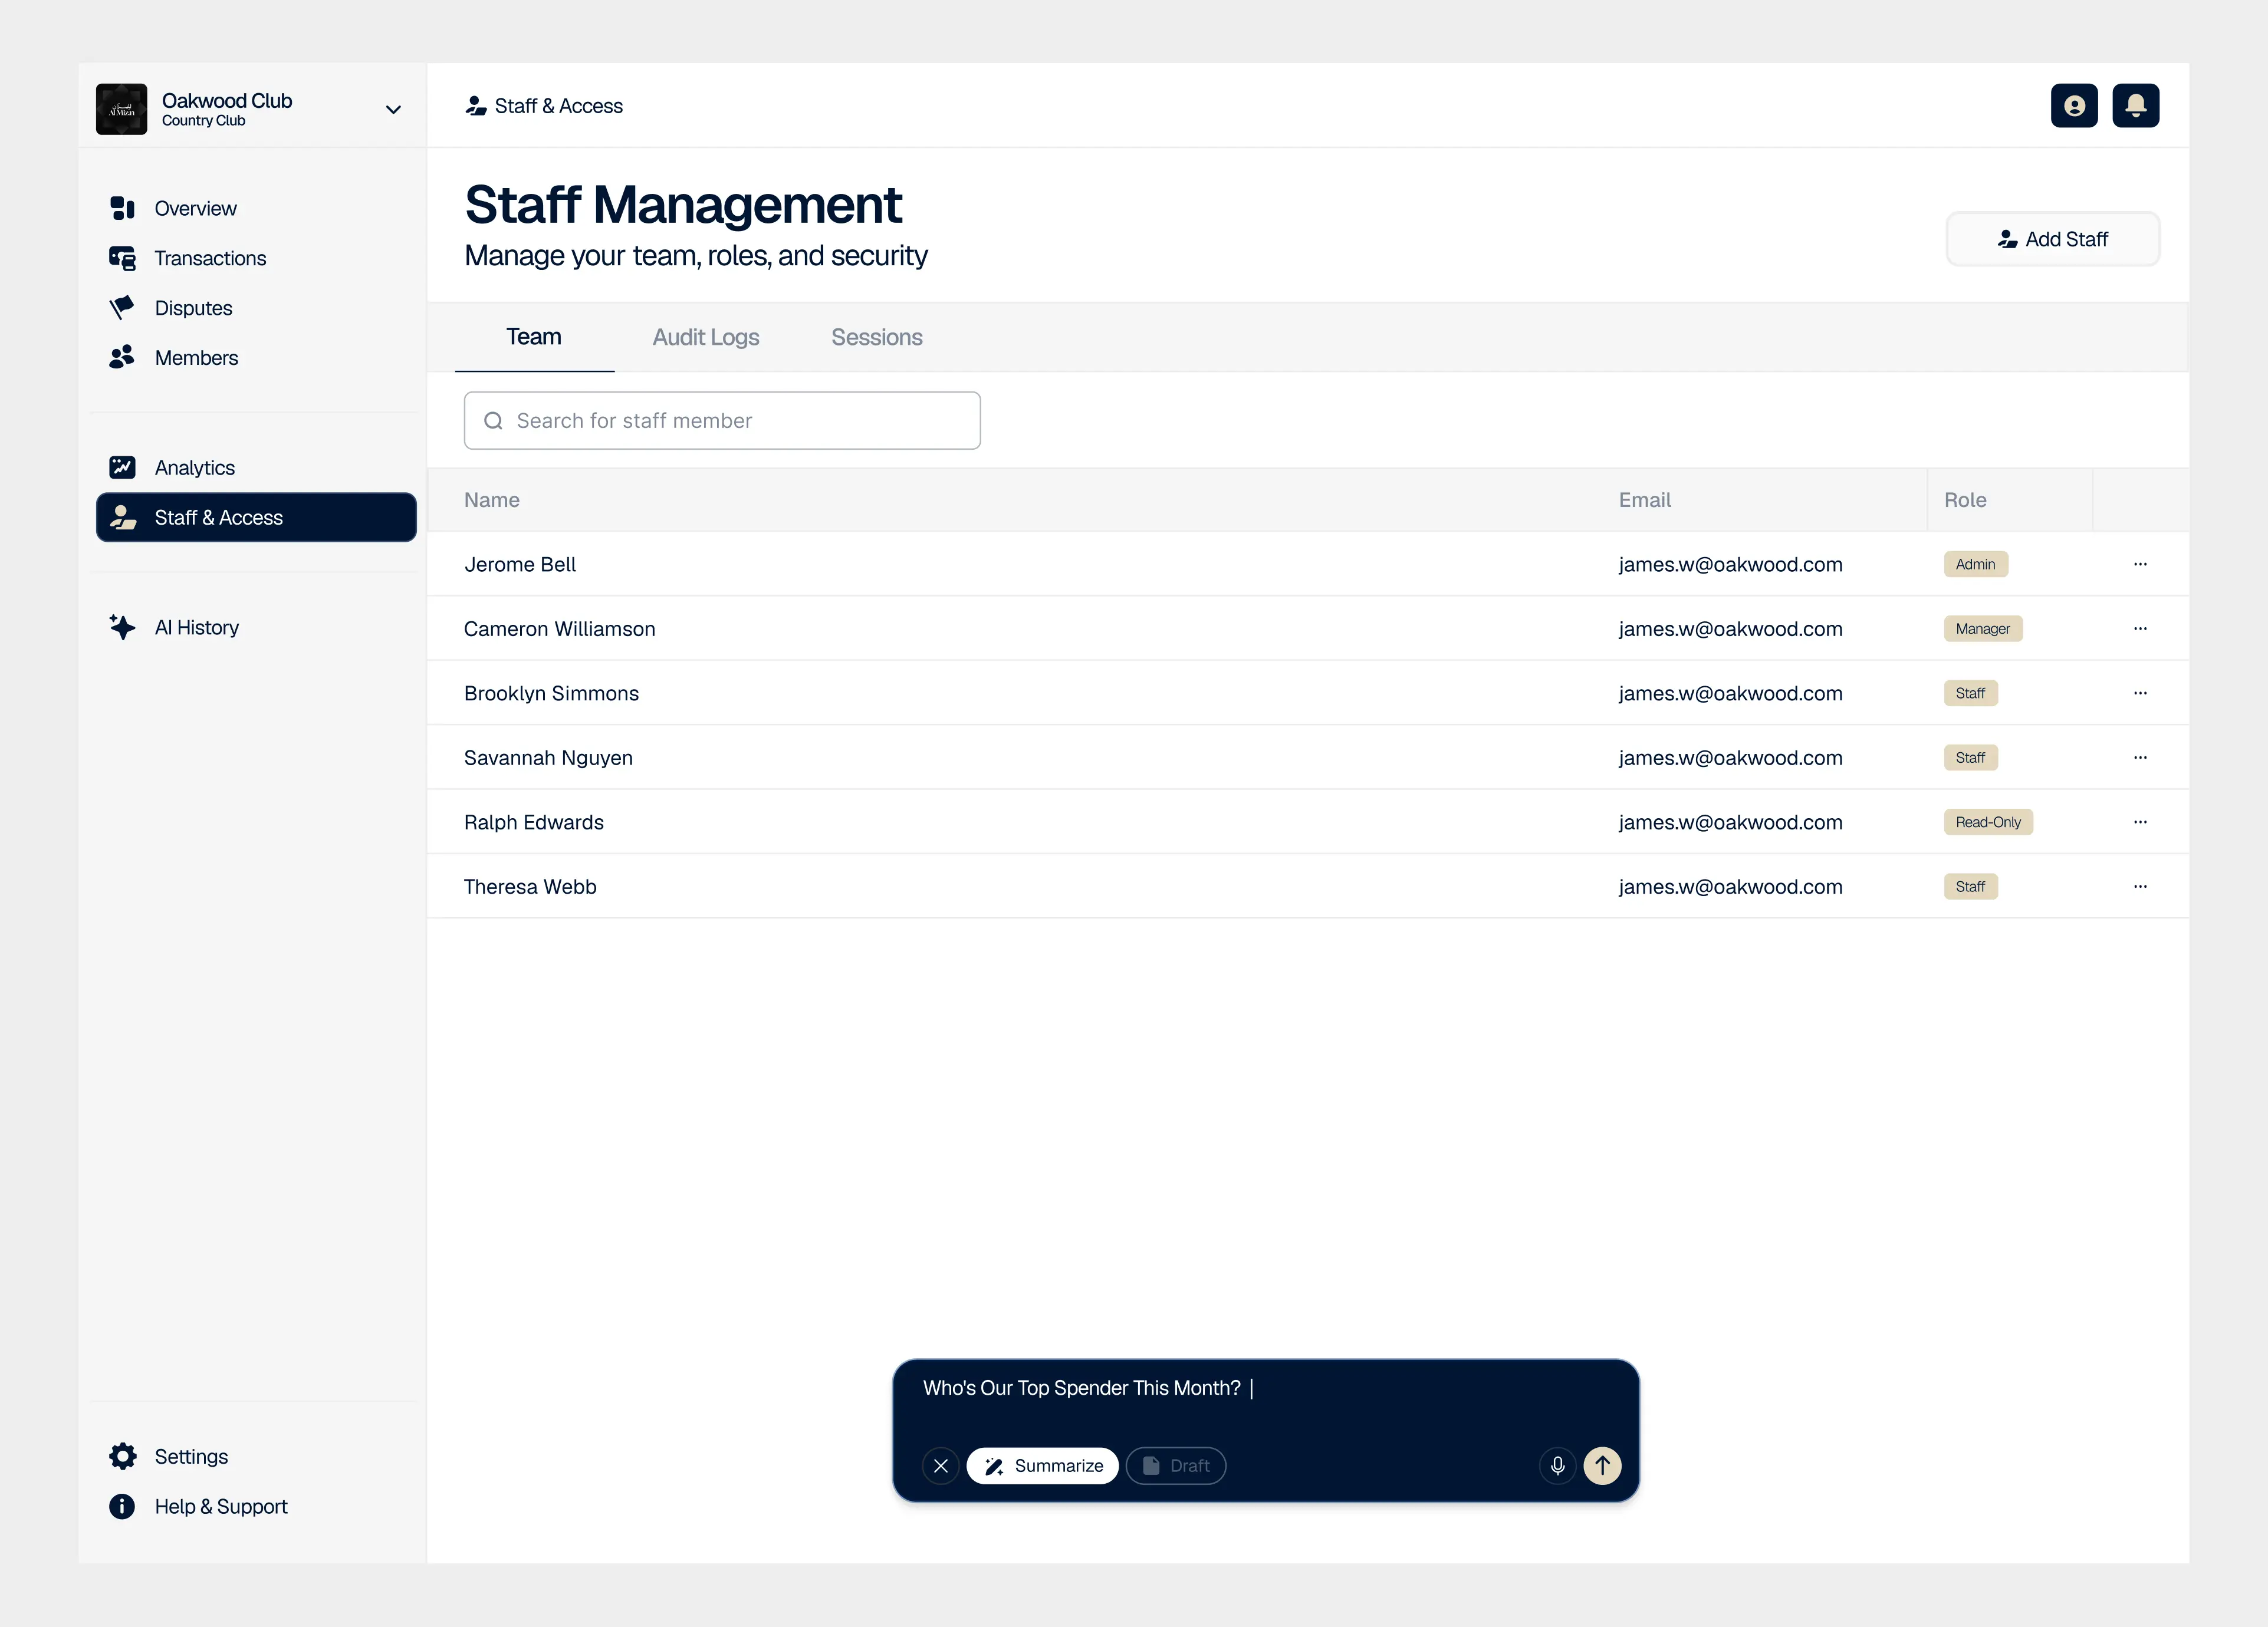Screen dimensions: 2268x1627
Task: Click the staff member search field
Action: (x=722, y=420)
